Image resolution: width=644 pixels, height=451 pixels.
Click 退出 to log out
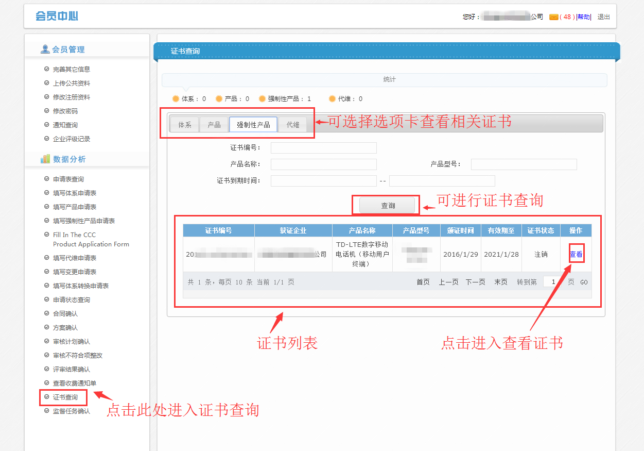pyautogui.click(x=604, y=17)
